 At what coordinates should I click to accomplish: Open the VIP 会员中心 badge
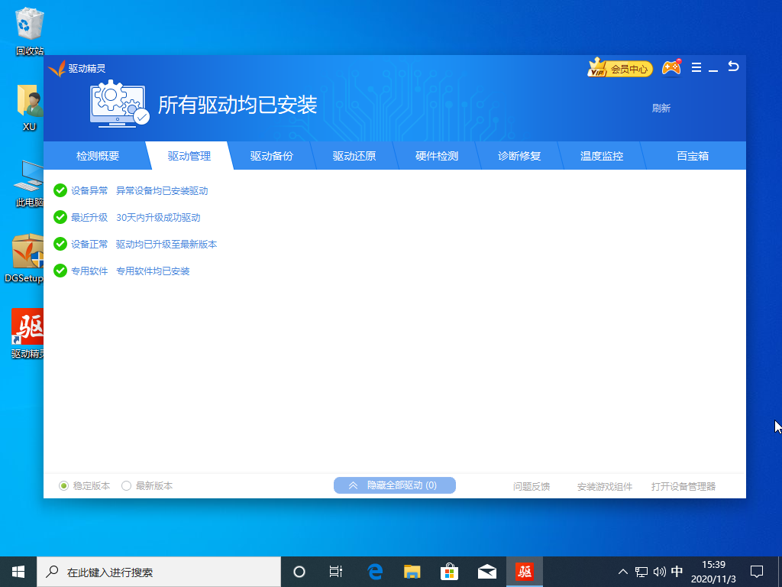click(x=619, y=69)
